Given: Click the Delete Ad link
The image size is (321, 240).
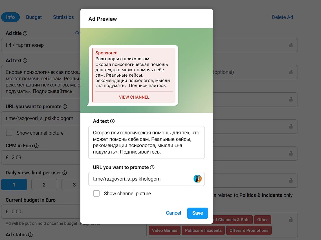Looking at the screenshot, I should click(282, 17).
